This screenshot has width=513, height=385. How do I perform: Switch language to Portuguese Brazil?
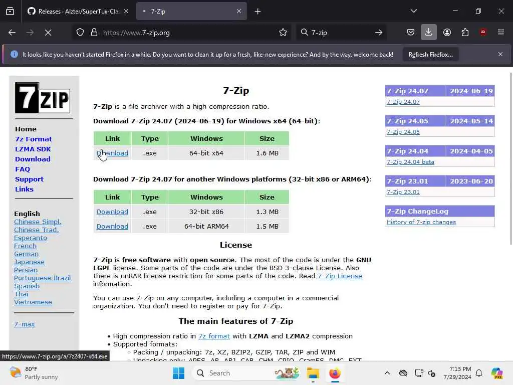coord(42,278)
